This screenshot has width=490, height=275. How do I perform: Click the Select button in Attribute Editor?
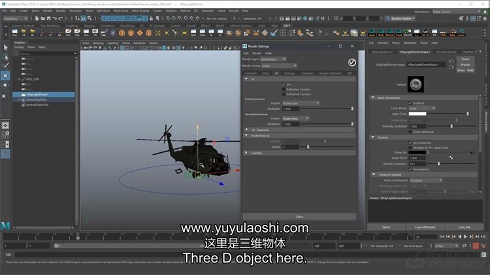[386, 227]
